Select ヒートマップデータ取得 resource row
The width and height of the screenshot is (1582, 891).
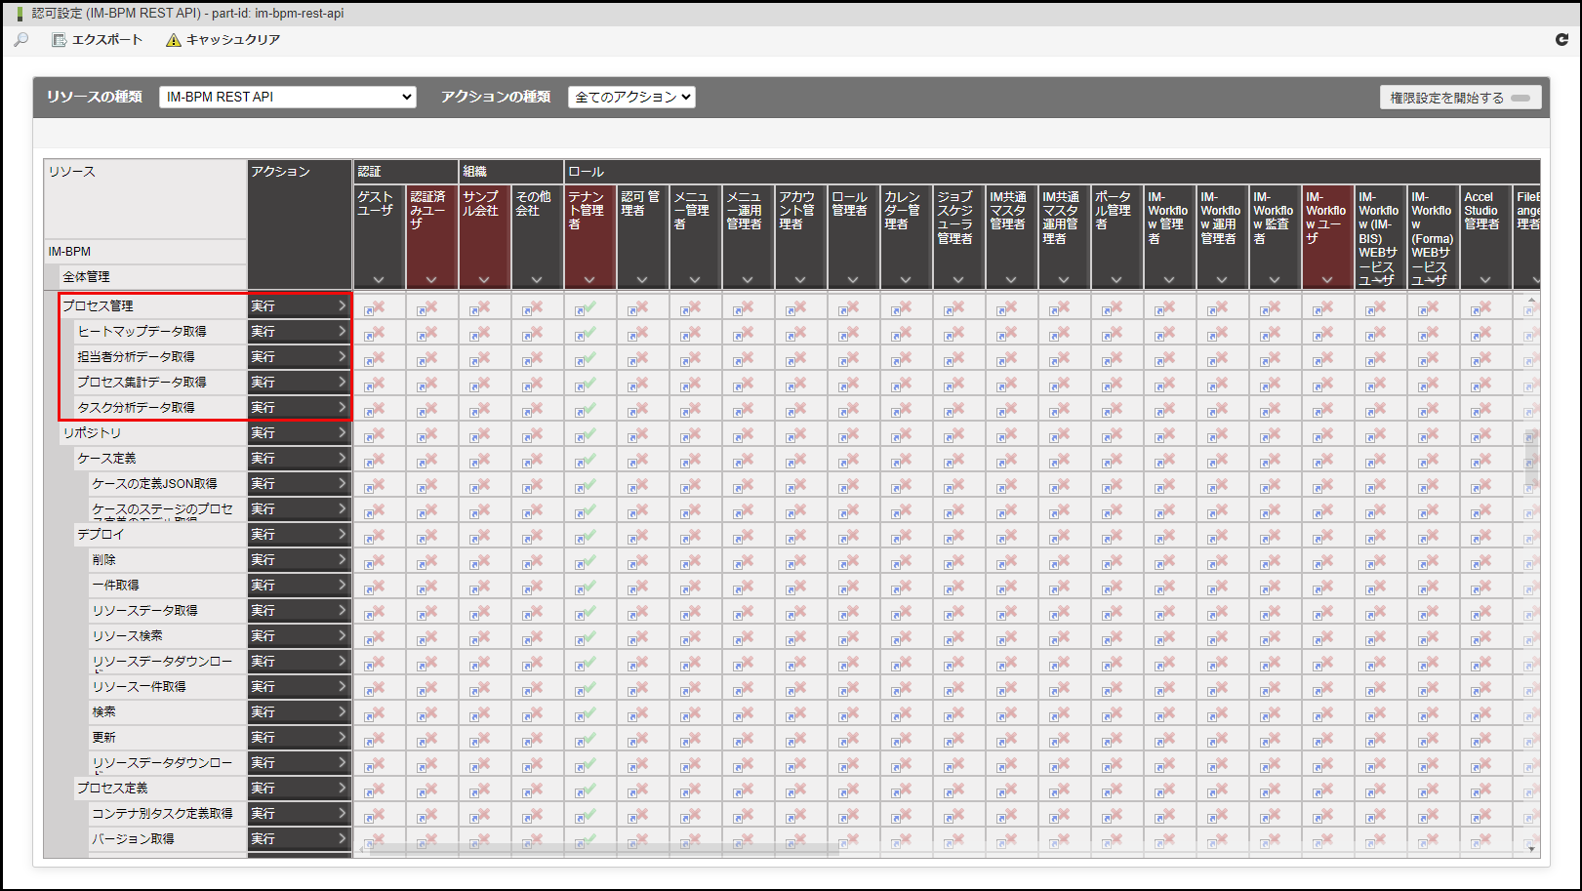point(160,331)
